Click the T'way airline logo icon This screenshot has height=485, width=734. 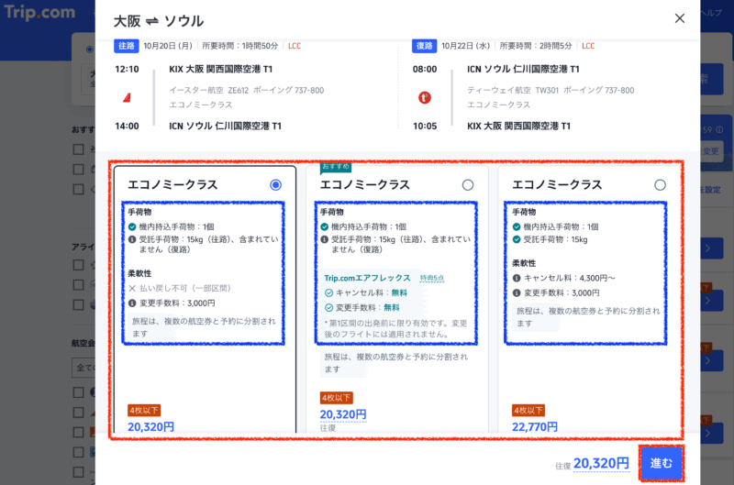[x=425, y=98]
